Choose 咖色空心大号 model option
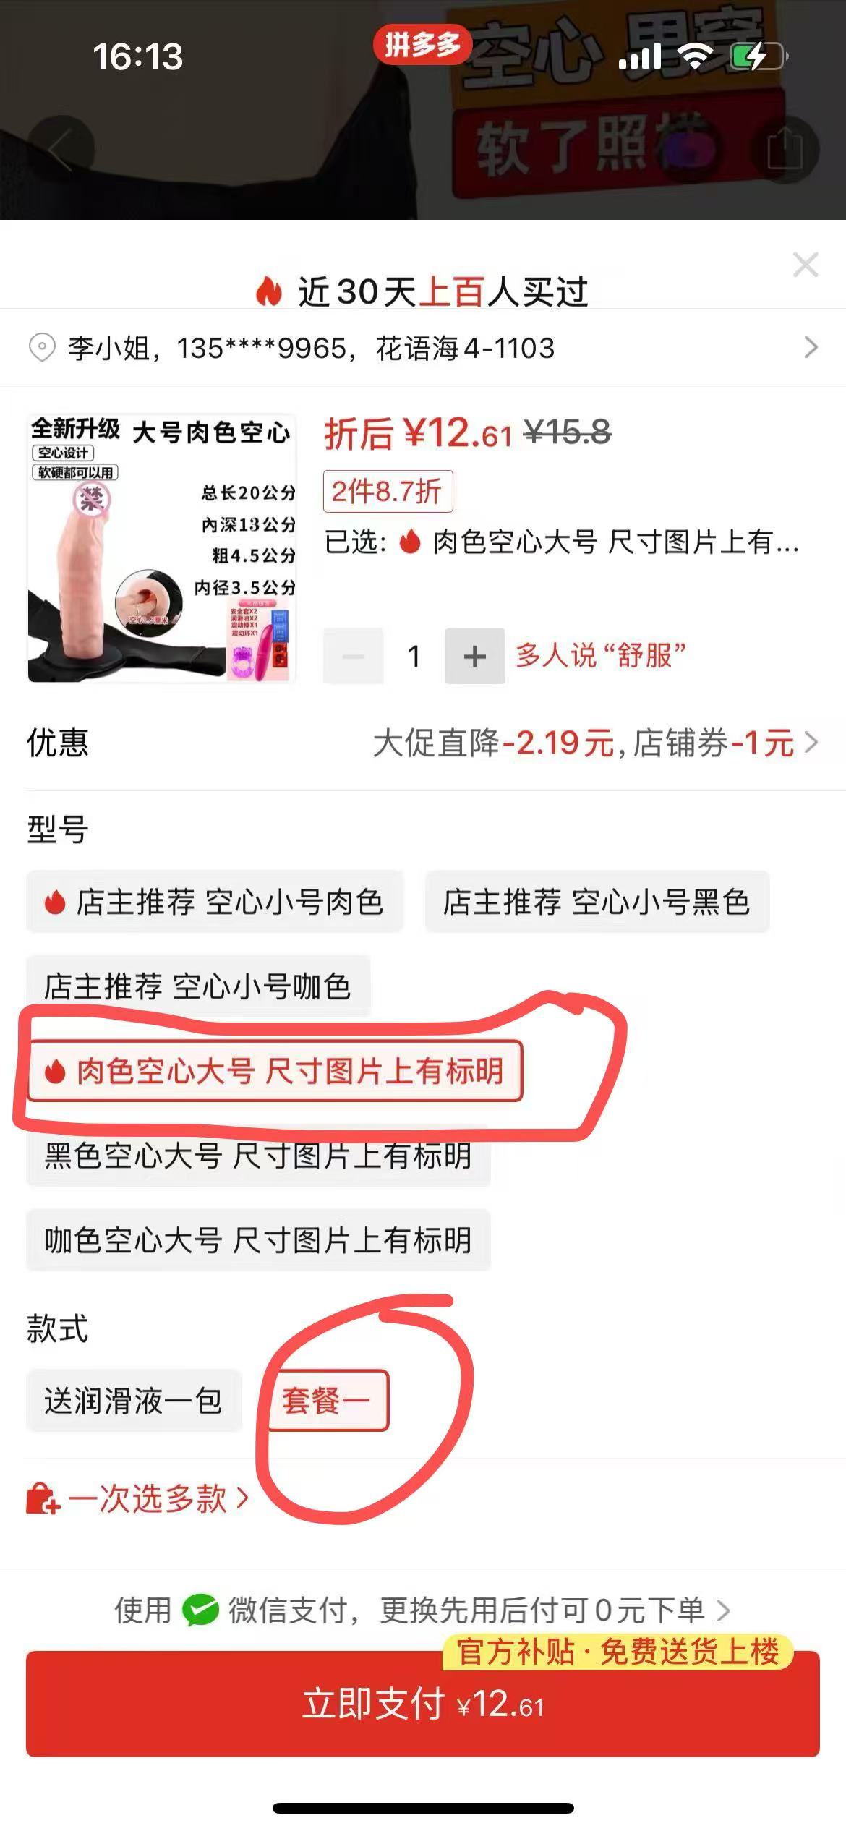The image size is (846, 1831). point(258,1240)
